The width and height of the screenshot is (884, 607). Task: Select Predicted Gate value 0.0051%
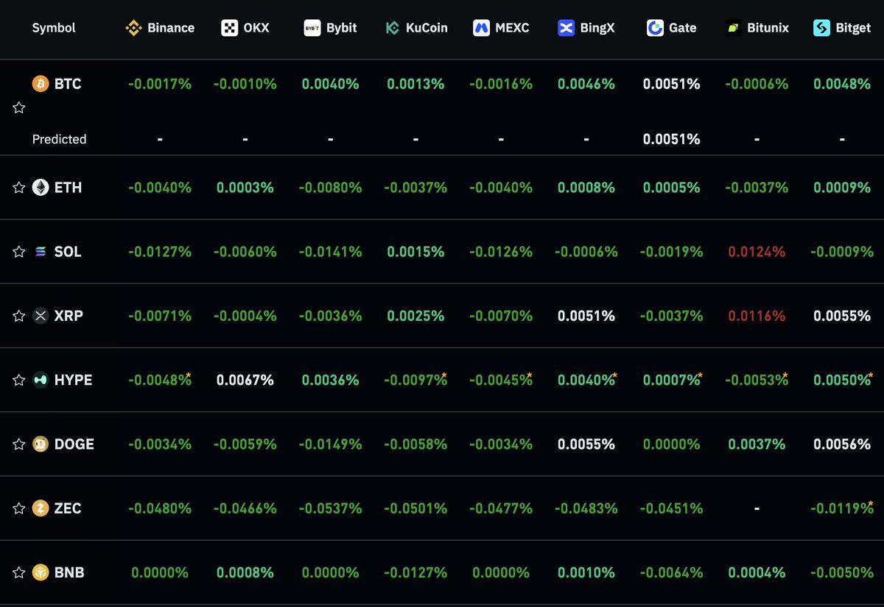[x=671, y=139]
